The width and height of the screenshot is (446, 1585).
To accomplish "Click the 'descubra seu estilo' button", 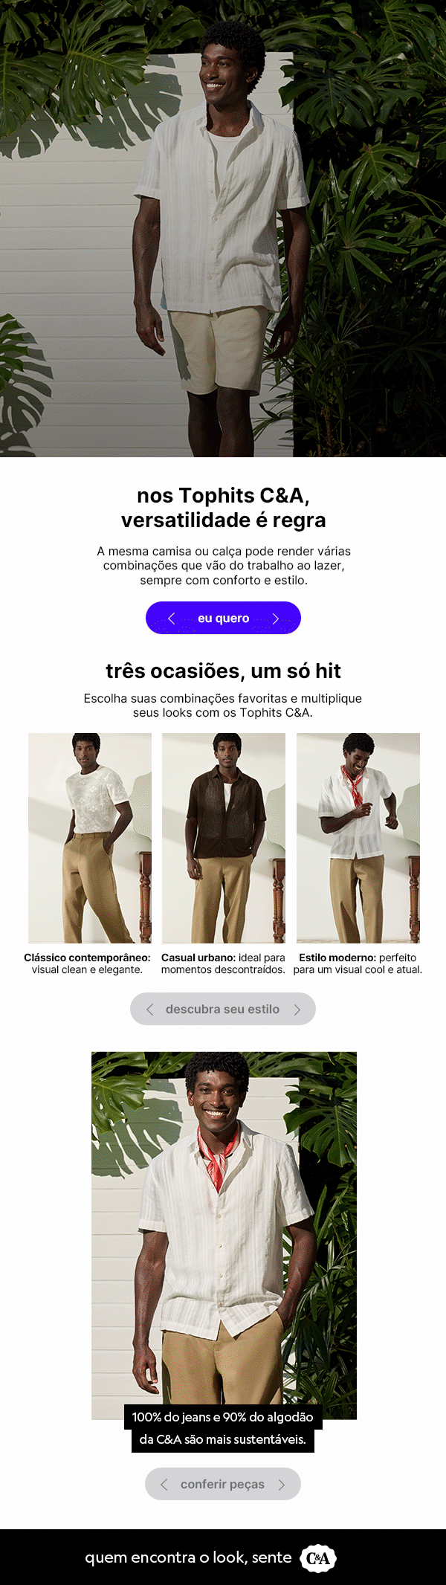I will pyautogui.click(x=223, y=1009).
